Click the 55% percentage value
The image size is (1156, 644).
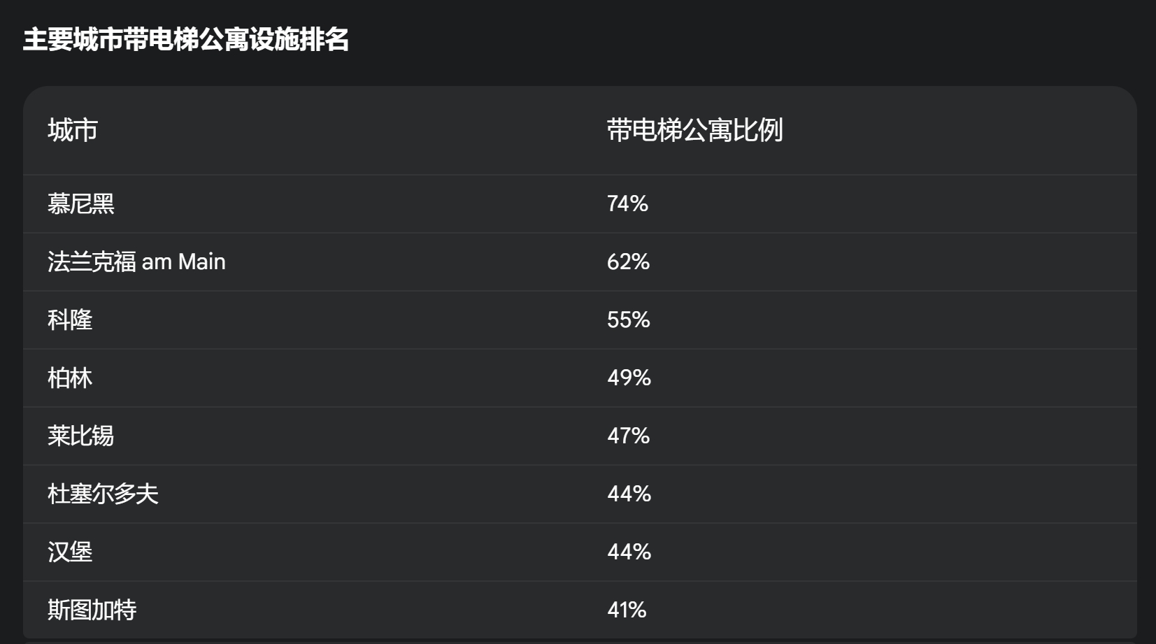tap(628, 320)
